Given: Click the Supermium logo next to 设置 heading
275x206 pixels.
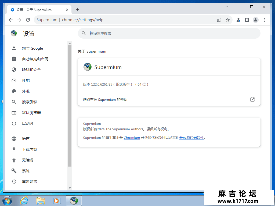Looking at the screenshot, I should coord(14,33).
